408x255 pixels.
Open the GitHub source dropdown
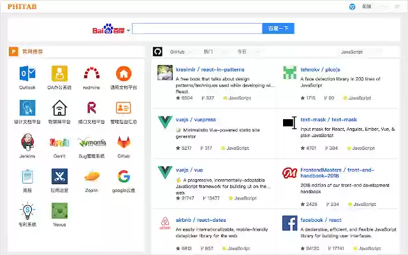[x=180, y=52]
